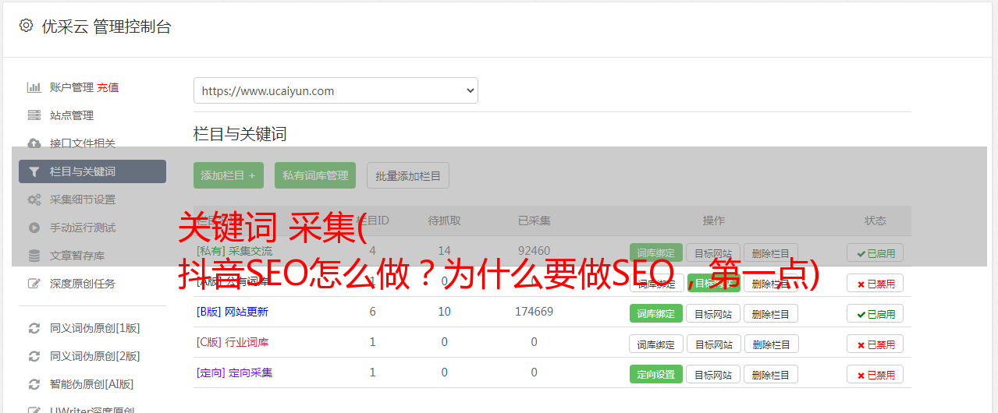Click the refresh icon for 智能伪原创[AI版]

[34, 384]
